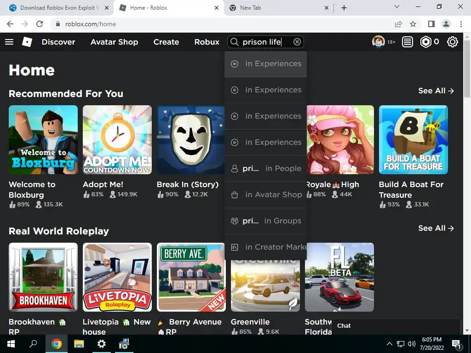Click the Roblox logo icon
The image size is (471, 353).
coord(27,42)
